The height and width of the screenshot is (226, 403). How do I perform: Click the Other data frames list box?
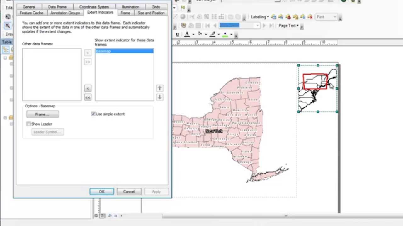[52, 74]
